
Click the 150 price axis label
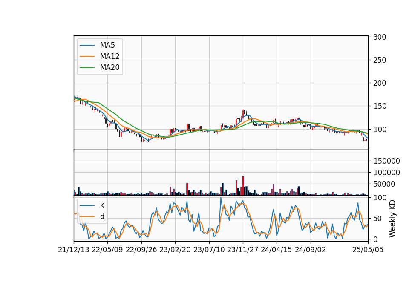tap(380, 106)
